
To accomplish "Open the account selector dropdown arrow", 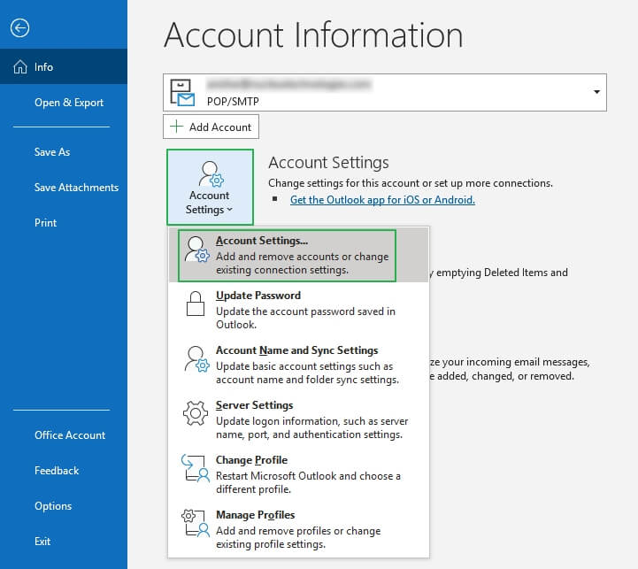I will [596, 92].
